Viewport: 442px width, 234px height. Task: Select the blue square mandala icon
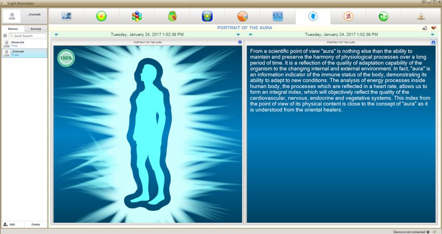point(207,16)
